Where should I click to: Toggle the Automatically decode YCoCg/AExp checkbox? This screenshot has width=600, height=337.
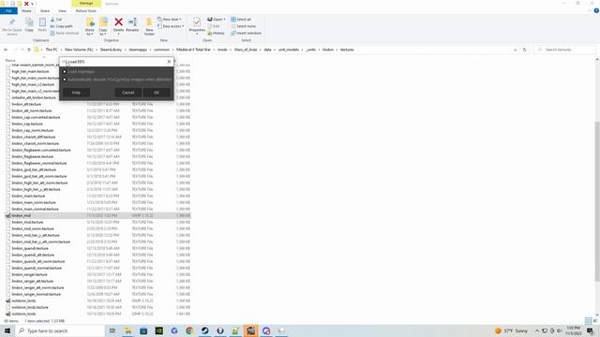(x=65, y=80)
